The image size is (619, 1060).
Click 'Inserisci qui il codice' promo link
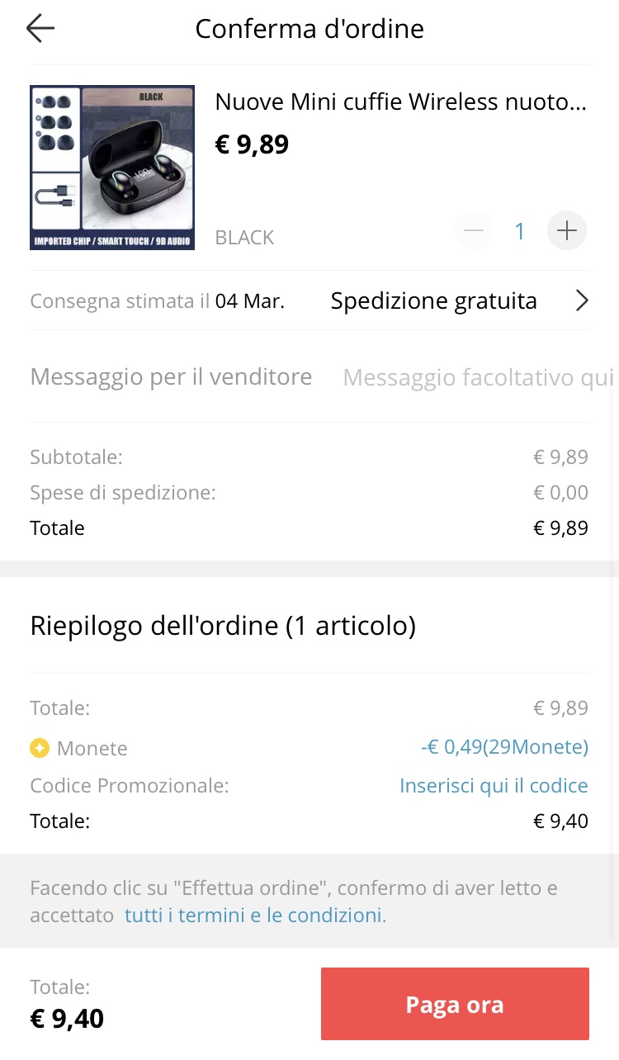coord(494,785)
